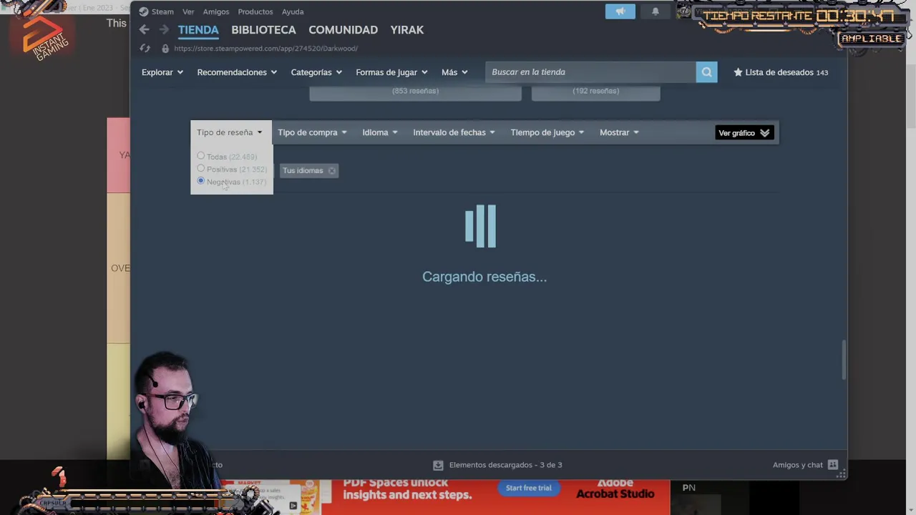This screenshot has width=916, height=515.
Task: Go back with the left arrow
Action: tap(145, 29)
